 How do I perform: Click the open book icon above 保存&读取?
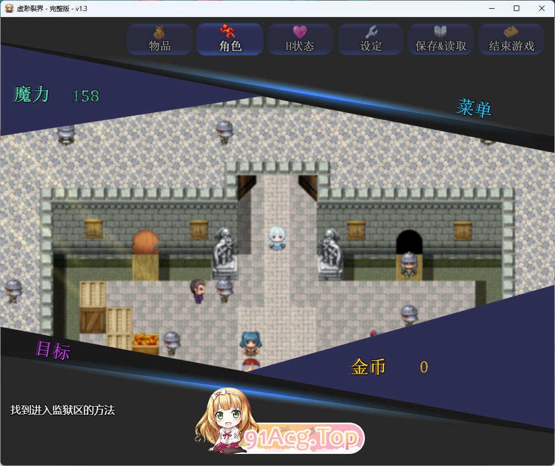(440, 31)
